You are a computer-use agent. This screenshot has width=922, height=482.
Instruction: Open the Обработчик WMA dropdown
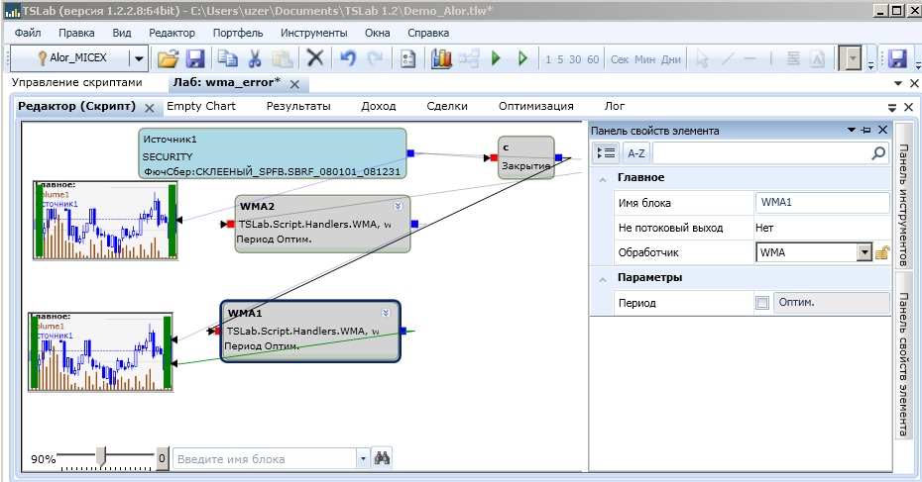863,252
